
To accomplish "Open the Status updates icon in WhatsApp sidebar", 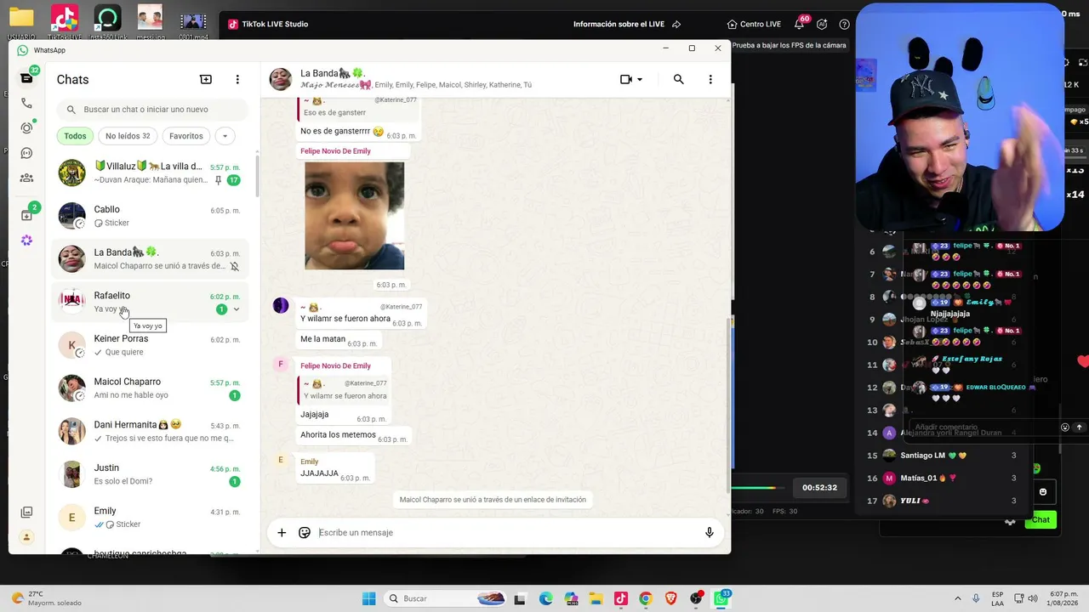I will pos(27,128).
